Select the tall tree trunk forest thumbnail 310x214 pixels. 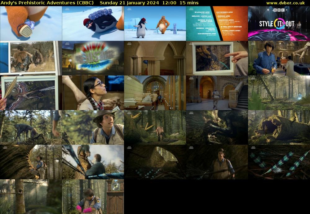pos(31,197)
